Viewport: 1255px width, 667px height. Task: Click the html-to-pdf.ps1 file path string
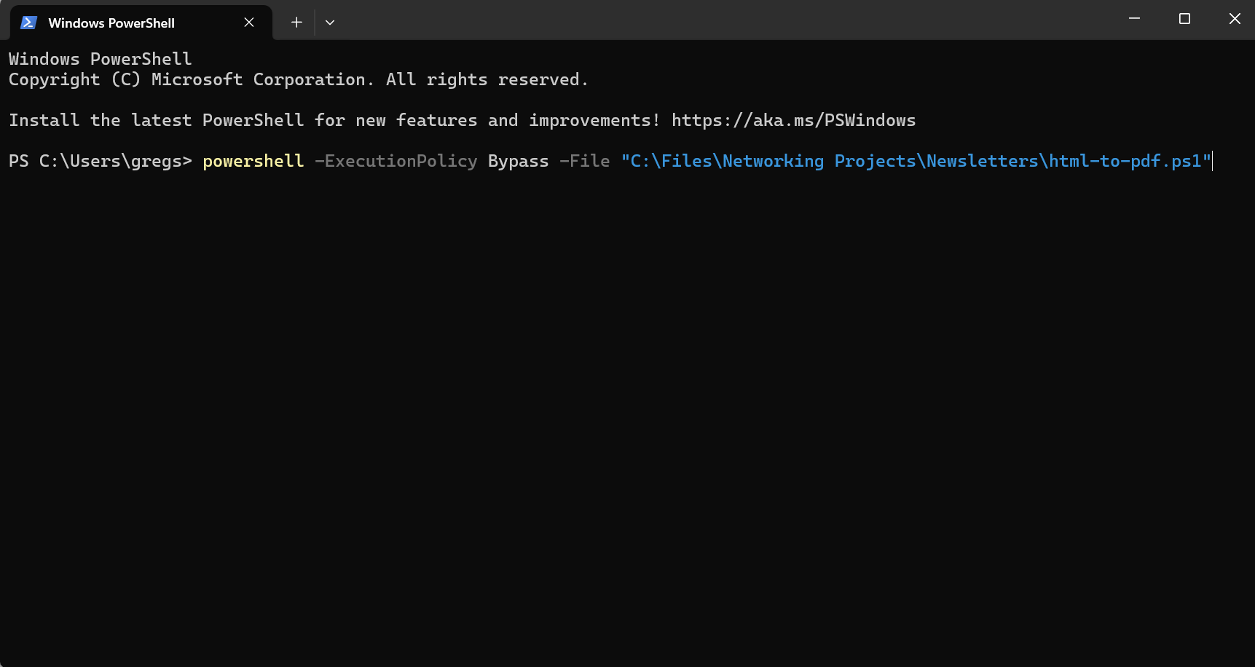(916, 161)
